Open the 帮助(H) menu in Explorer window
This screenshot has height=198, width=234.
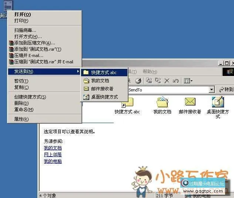point(150,72)
